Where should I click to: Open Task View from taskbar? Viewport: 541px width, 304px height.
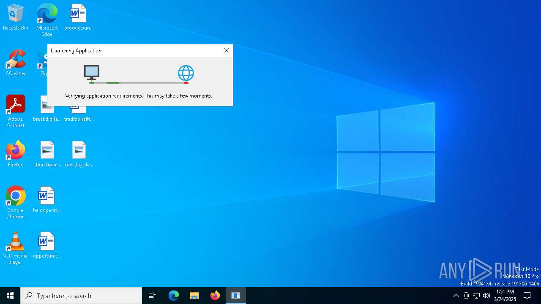tap(152, 296)
